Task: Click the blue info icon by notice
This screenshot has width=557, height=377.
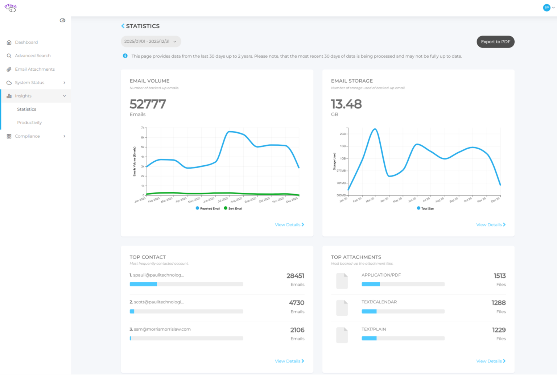Action: [x=125, y=56]
